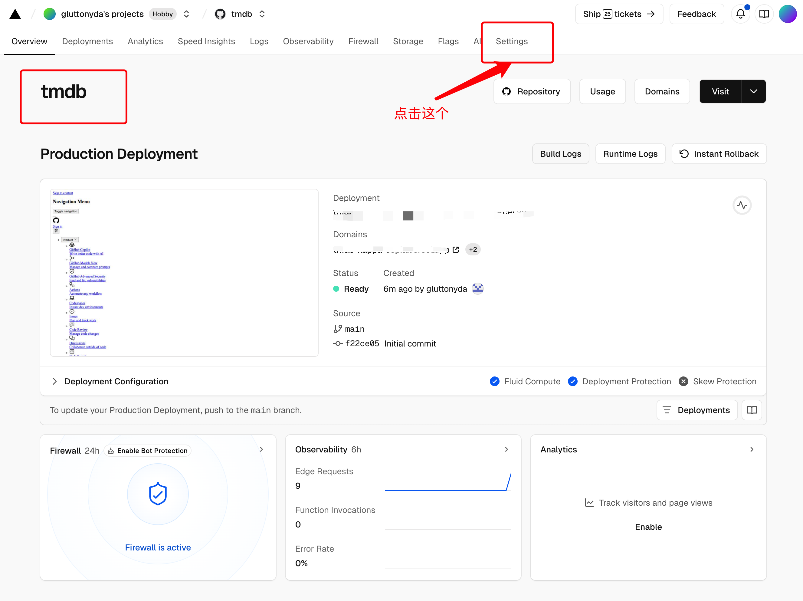Click the Skew Protection disabled icon
Viewport: 803px width, 601px height.
pyautogui.click(x=683, y=381)
